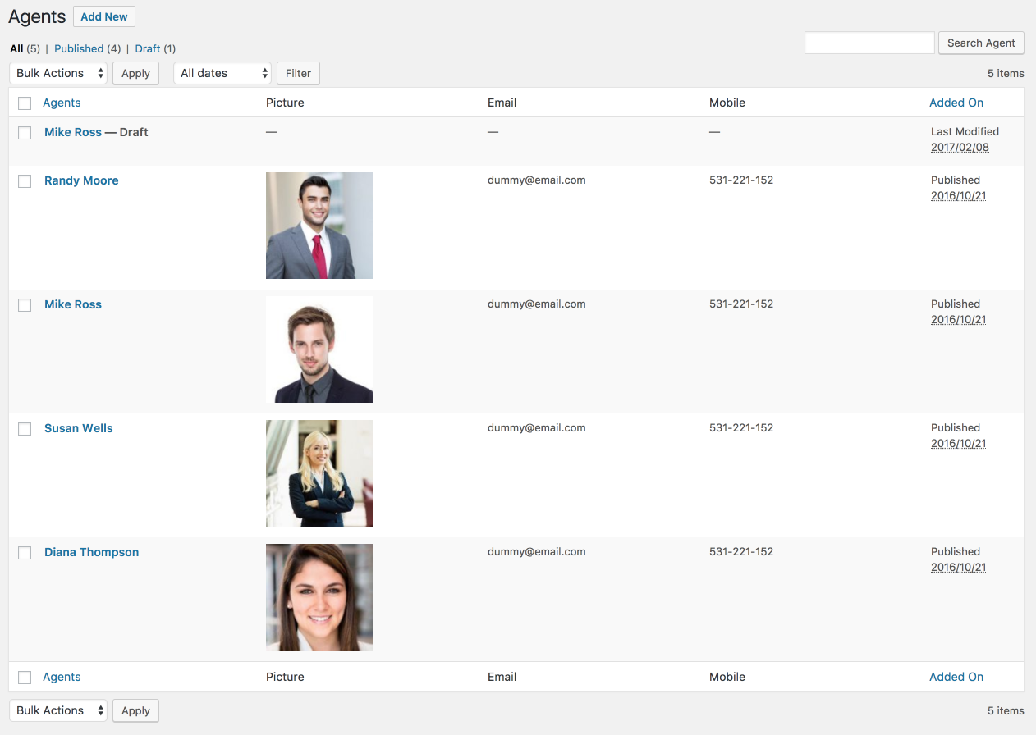The width and height of the screenshot is (1036, 735).
Task: Toggle select-all checkbox in table header
Action: click(x=25, y=103)
